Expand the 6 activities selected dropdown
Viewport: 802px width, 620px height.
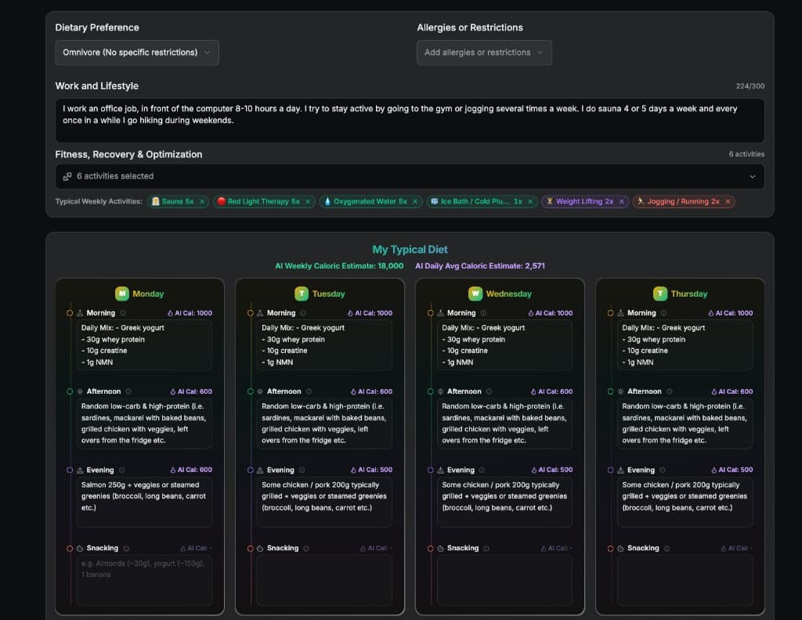410,176
